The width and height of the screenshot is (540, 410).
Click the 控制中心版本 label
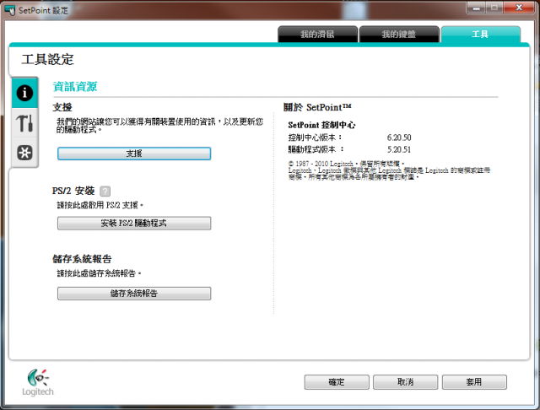tap(315, 138)
